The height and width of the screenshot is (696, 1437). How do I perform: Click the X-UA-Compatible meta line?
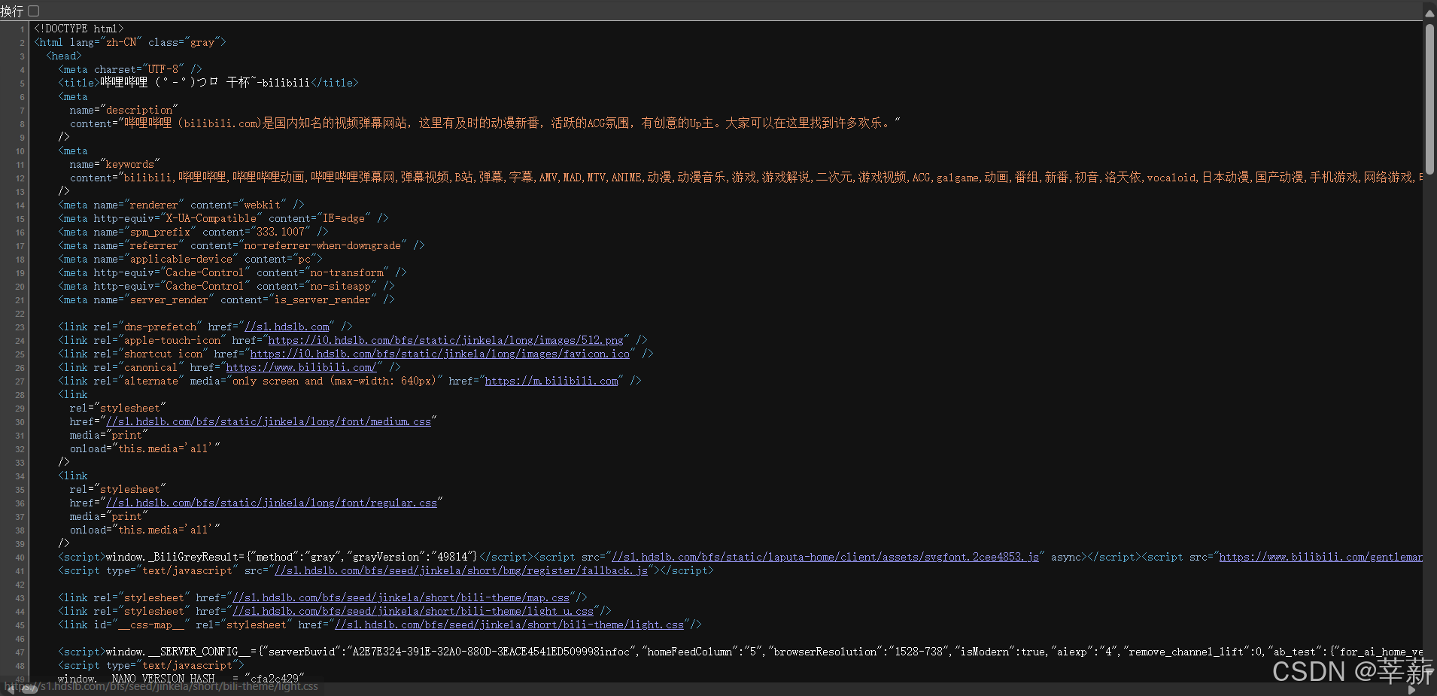point(223,218)
